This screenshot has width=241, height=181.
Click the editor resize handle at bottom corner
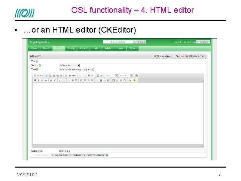coord(202,146)
